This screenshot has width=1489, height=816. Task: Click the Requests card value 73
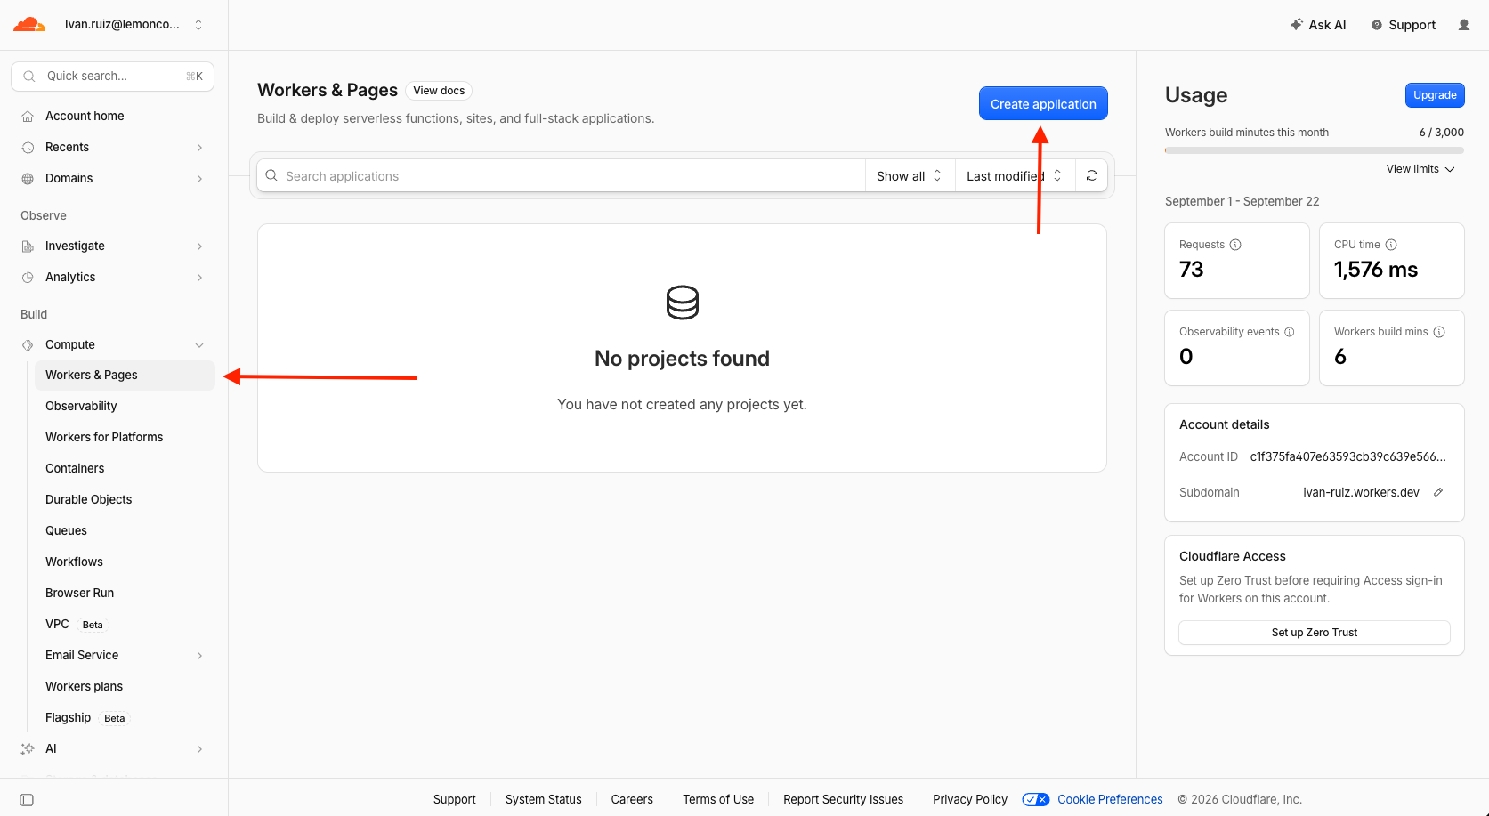[x=1192, y=270]
